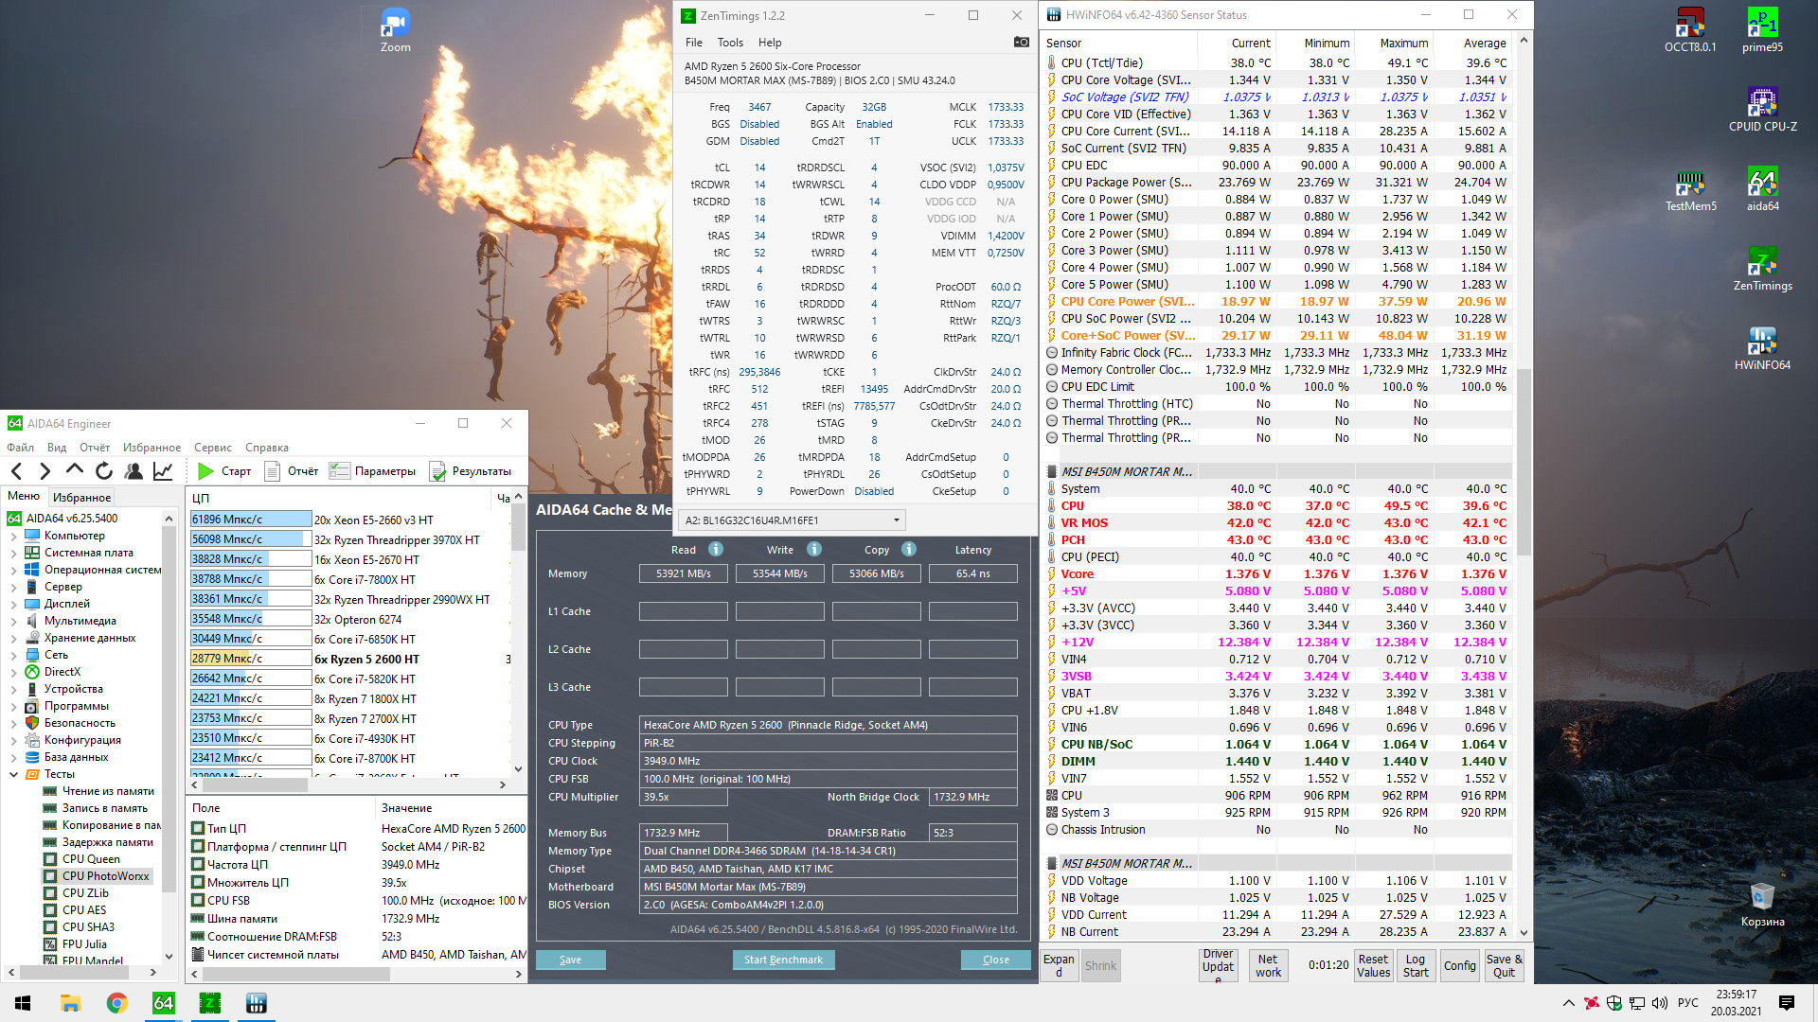Viewport: 1818px width, 1022px height.
Task: Expand the DirectX tree node
Action: point(13,672)
